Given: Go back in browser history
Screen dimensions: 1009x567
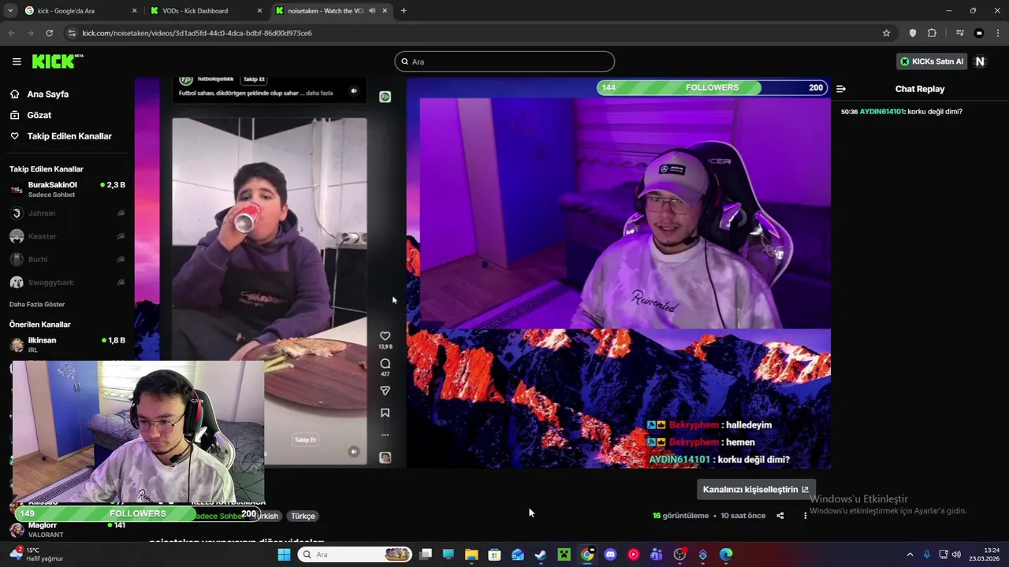Looking at the screenshot, I should (x=11, y=33).
